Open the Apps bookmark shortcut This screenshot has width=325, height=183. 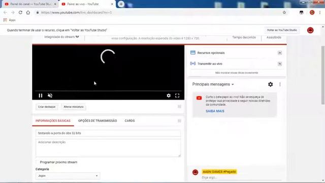tap(10, 20)
